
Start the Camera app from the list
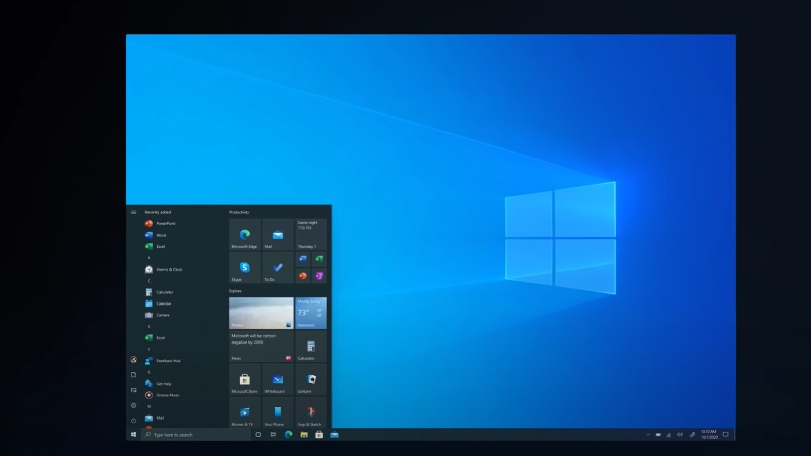[x=157, y=315]
